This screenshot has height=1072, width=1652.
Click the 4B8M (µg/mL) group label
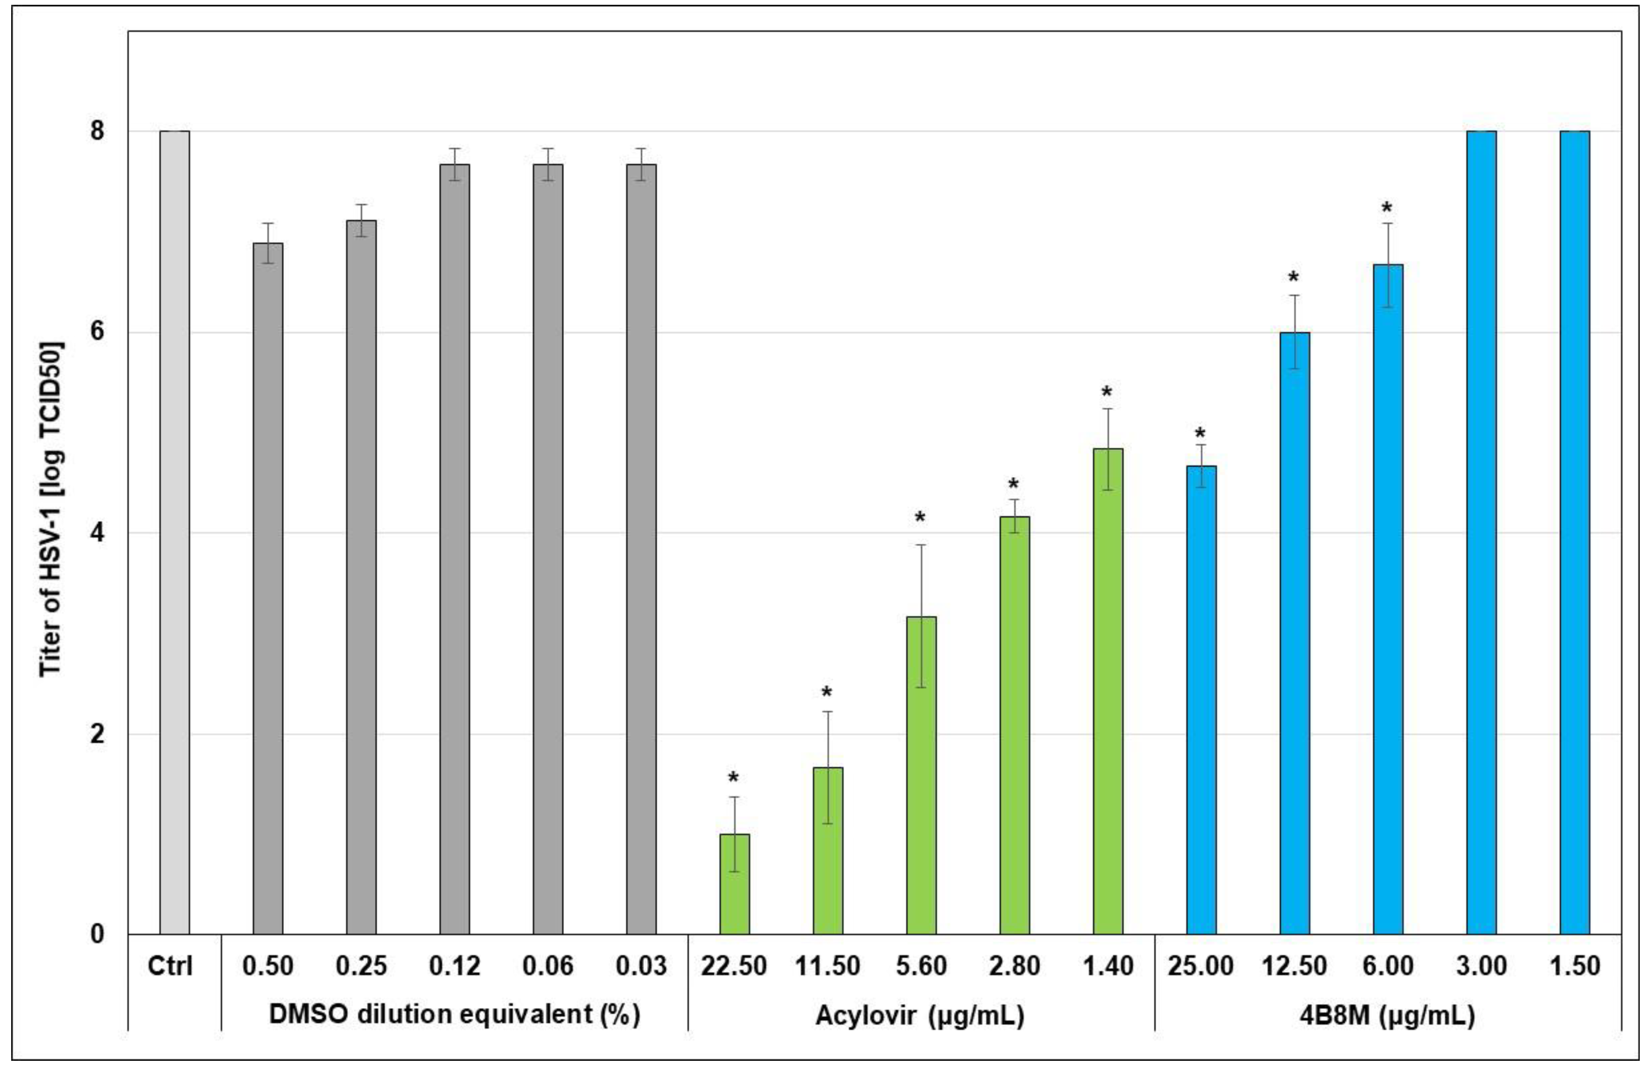[x=1387, y=1016]
